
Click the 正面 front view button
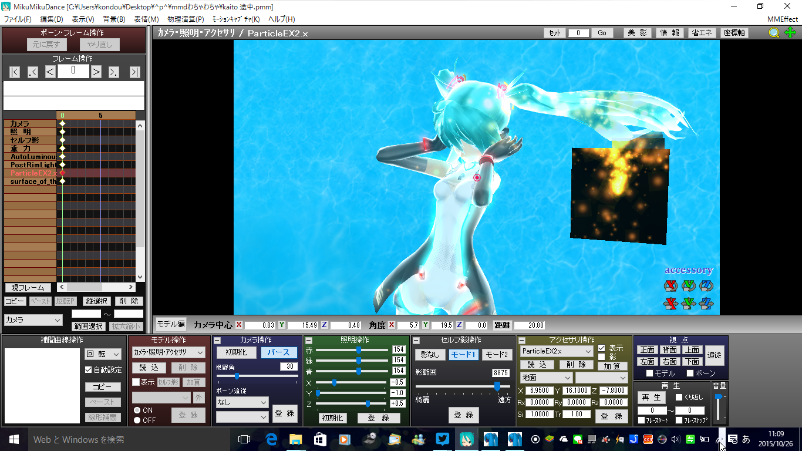tap(648, 350)
